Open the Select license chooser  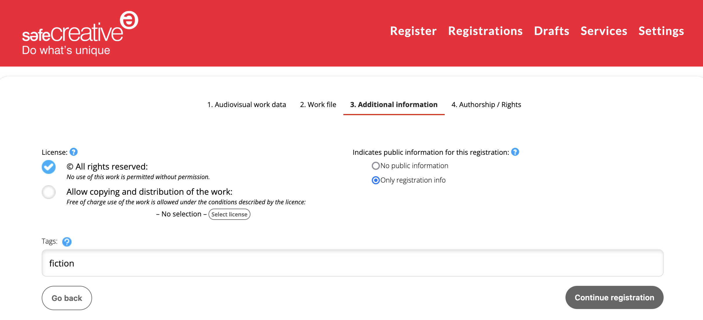229,214
